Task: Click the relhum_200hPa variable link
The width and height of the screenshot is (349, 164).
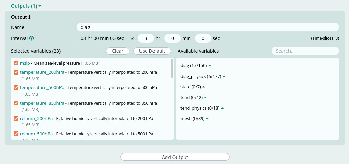Action: (x=36, y=118)
